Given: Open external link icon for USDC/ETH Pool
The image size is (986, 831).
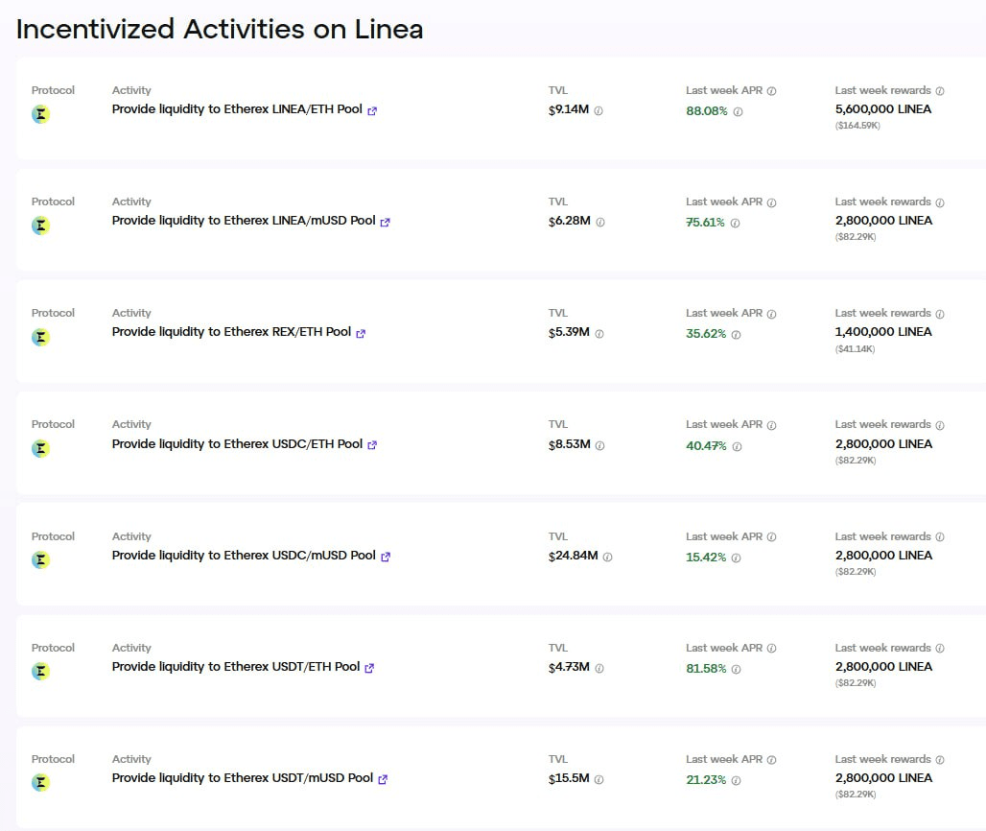Looking at the screenshot, I should 372,444.
